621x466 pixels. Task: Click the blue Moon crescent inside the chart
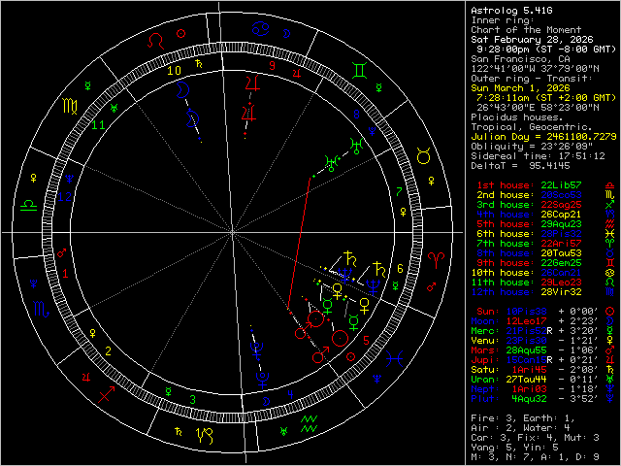182,90
